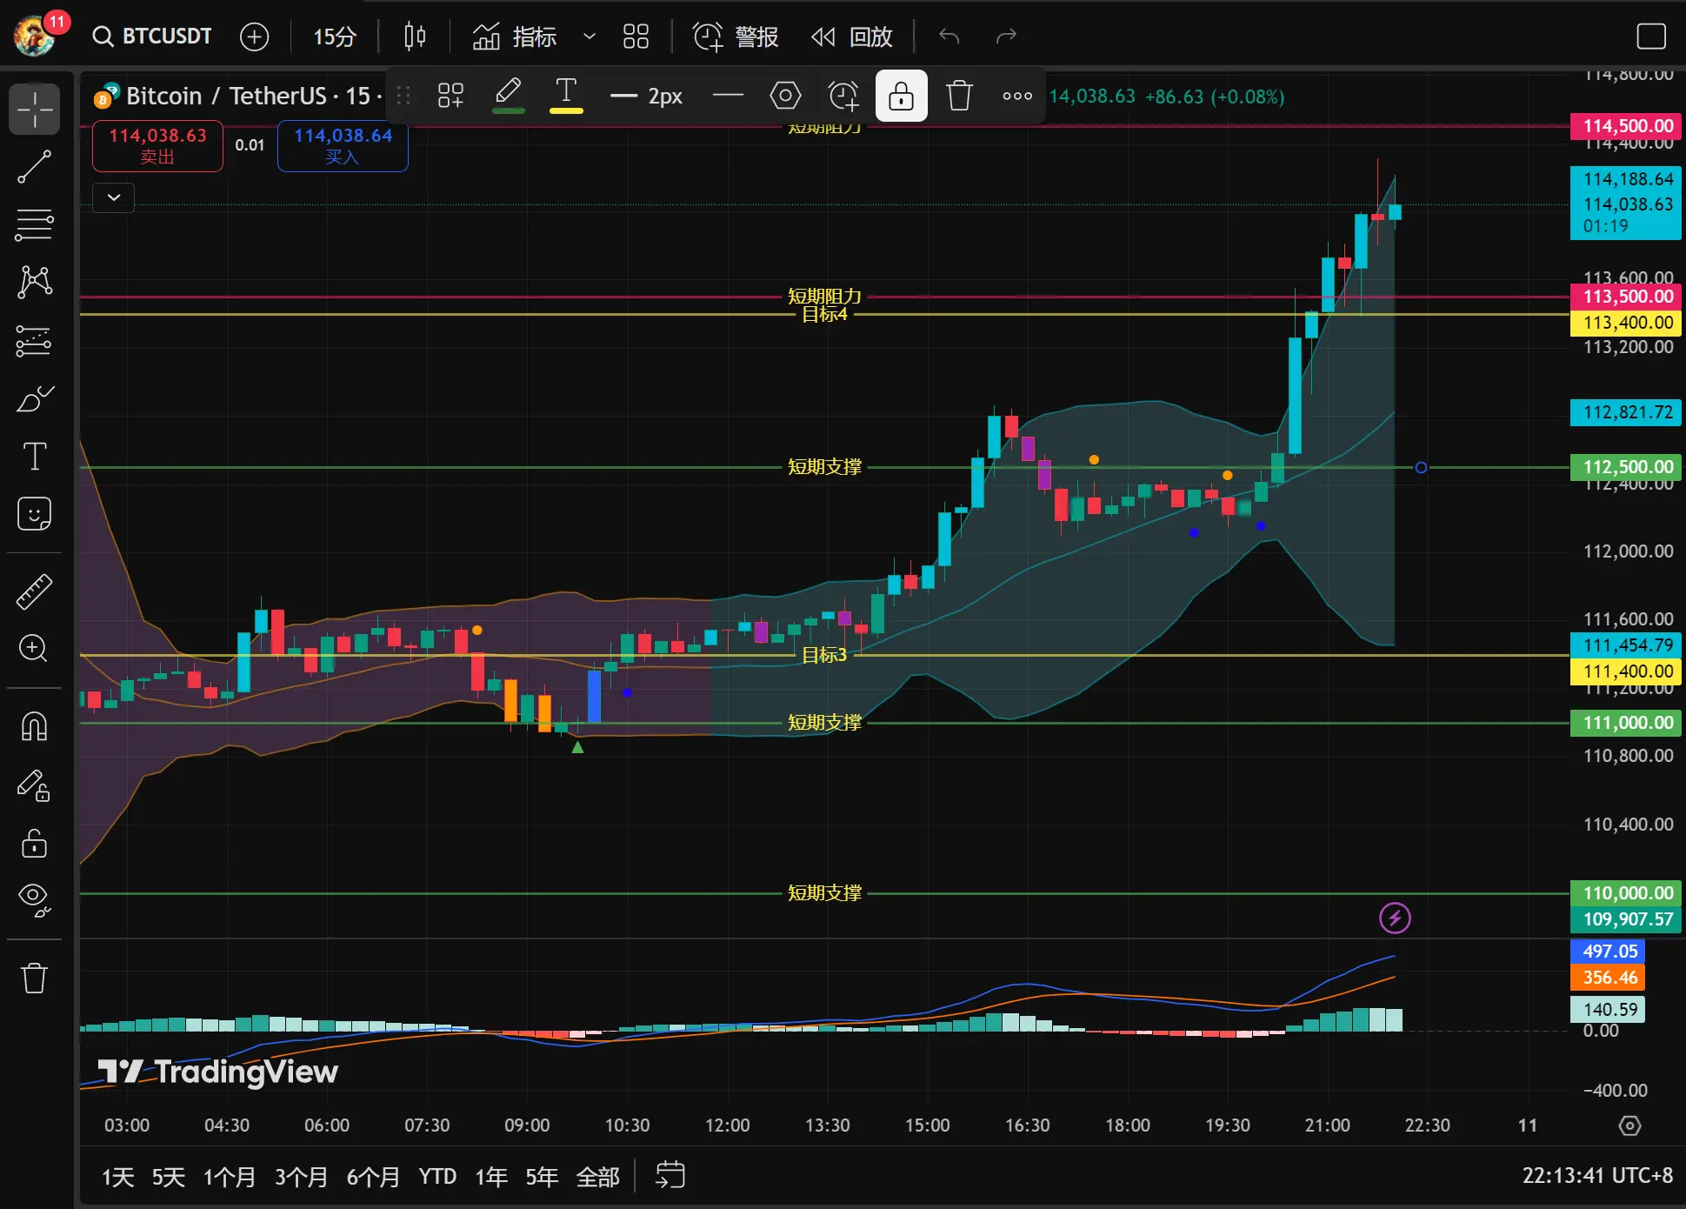Add alert on the selected drawing
The image size is (1686, 1209).
(843, 96)
